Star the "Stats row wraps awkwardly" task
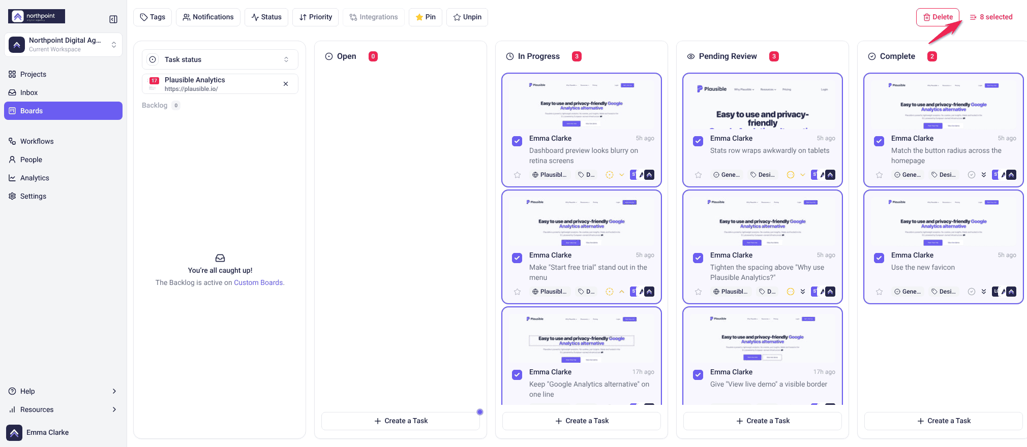This screenshot has height=447, width=1027. point(698,175)
